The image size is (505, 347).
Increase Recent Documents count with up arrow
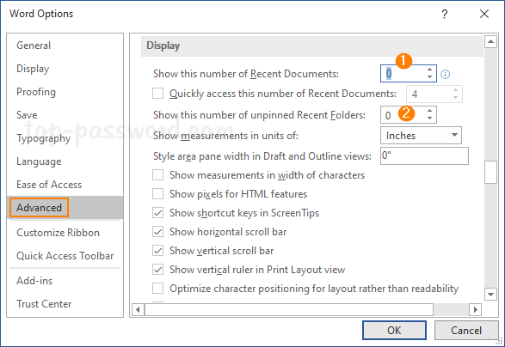(429, 70)
